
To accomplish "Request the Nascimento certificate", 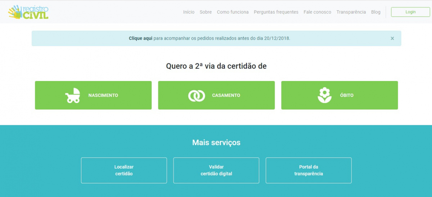I will pyautogui.click(x=103, y=95).
